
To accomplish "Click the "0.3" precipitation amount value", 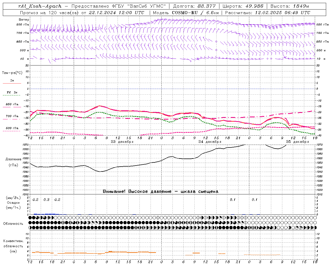I will (46, 200).
